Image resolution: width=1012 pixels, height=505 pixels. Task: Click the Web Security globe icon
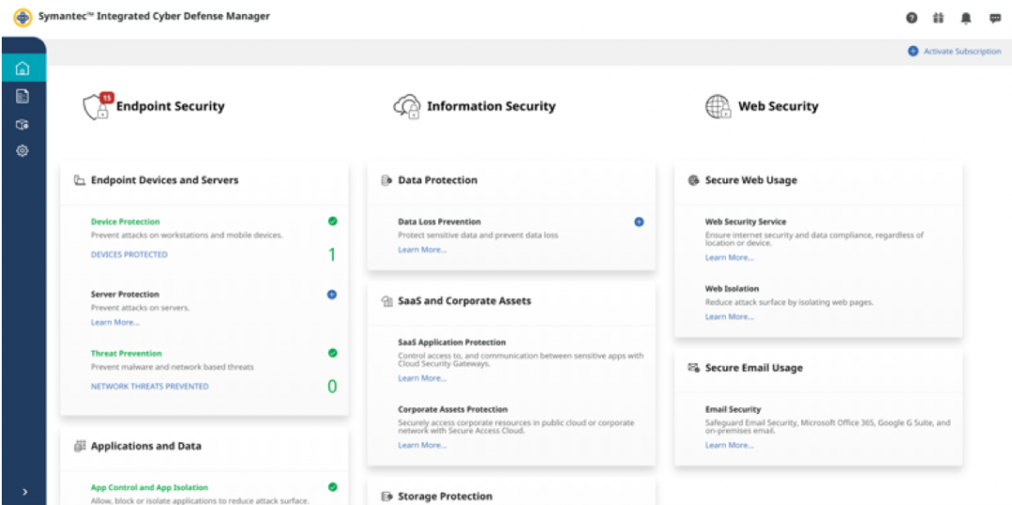pos(718,106)
